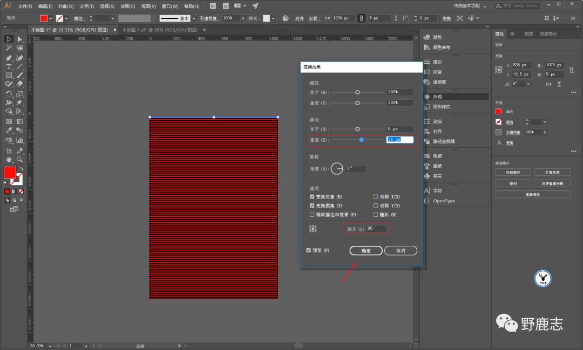Select the Hand tool
The image size is (583, 350).
pos(9,160)
